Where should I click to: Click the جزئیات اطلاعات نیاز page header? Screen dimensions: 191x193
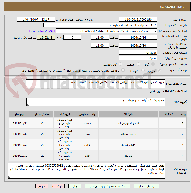(172, 7)
